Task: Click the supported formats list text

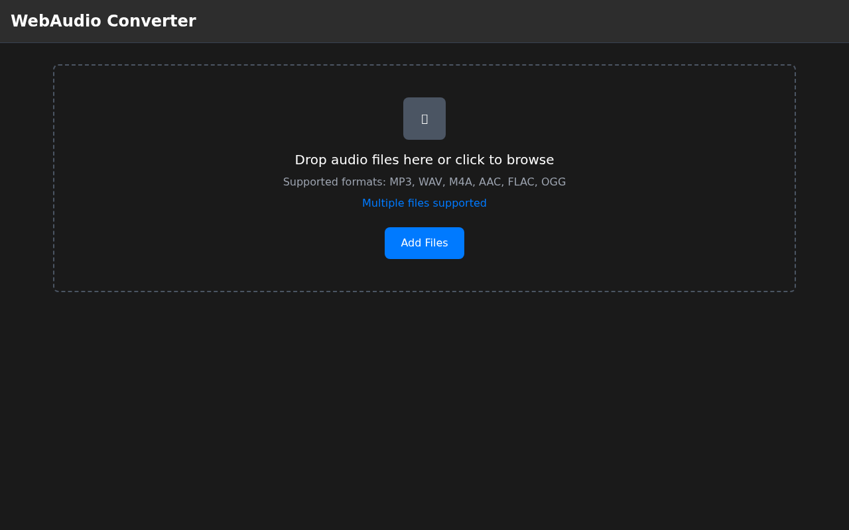Action: [424, 182]
